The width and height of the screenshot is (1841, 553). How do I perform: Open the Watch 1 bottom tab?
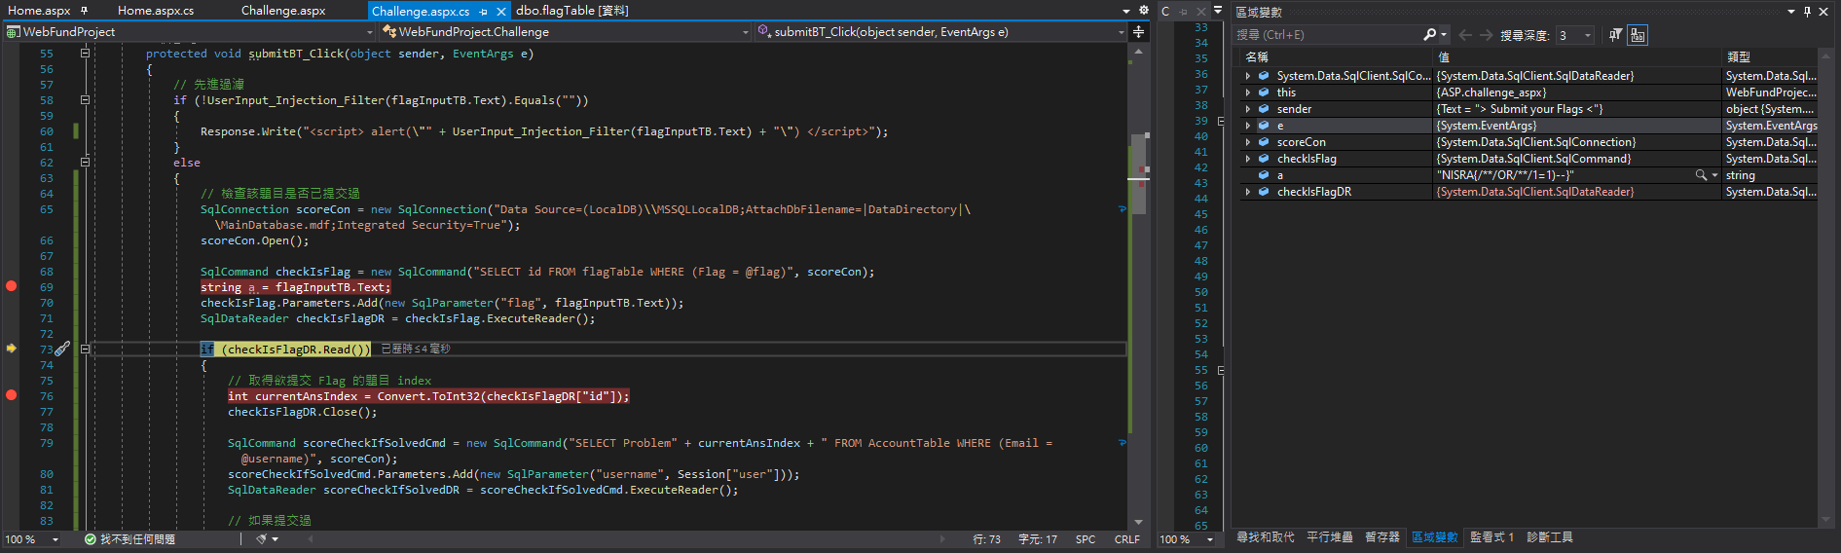(x=1491, y=537)
